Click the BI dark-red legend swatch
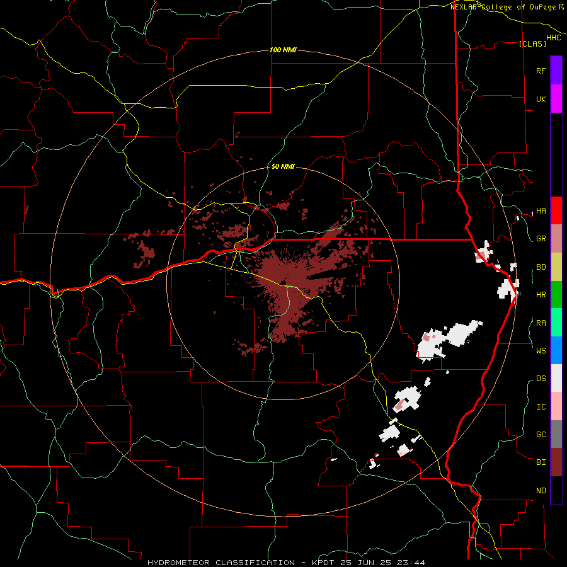 (556, 462)
